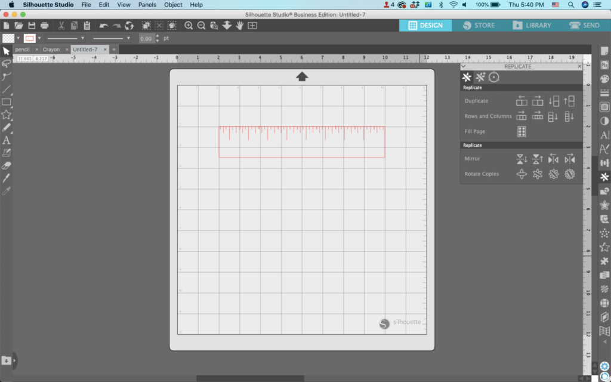Image resolution: width=611 pixels, height=382 pixels.
Task: Open the puzzle piece panel in the right sidebar
Action: [x=604, y=261]
